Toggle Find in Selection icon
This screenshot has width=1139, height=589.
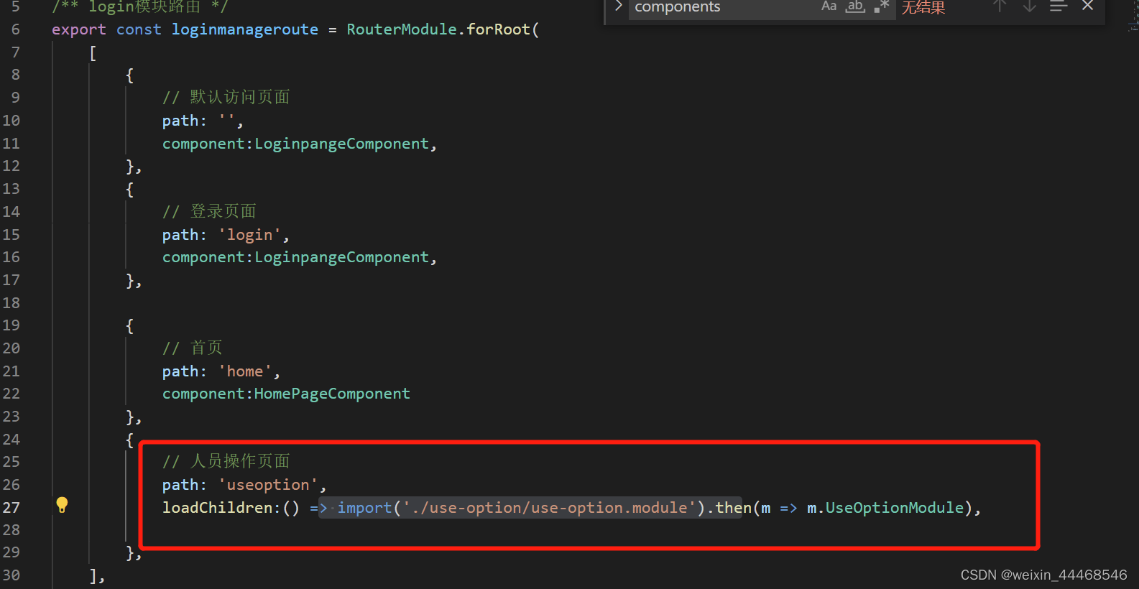pyautogui.click(x=1058, y=6)
